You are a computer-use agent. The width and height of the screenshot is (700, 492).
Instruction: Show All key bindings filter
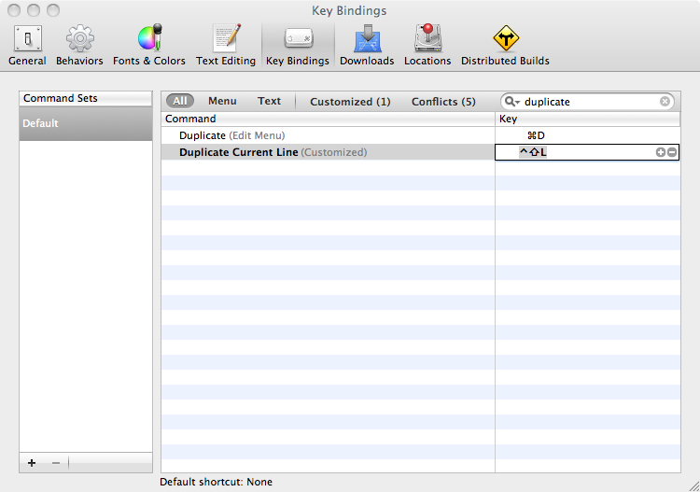pos(180,101)
